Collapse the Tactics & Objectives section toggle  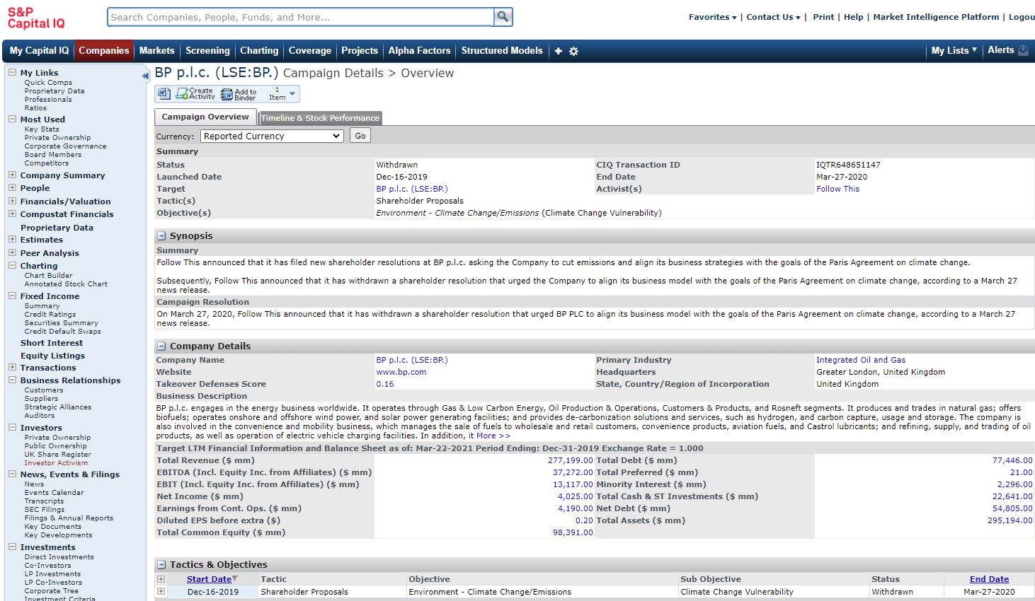click(x=161, y=565)
